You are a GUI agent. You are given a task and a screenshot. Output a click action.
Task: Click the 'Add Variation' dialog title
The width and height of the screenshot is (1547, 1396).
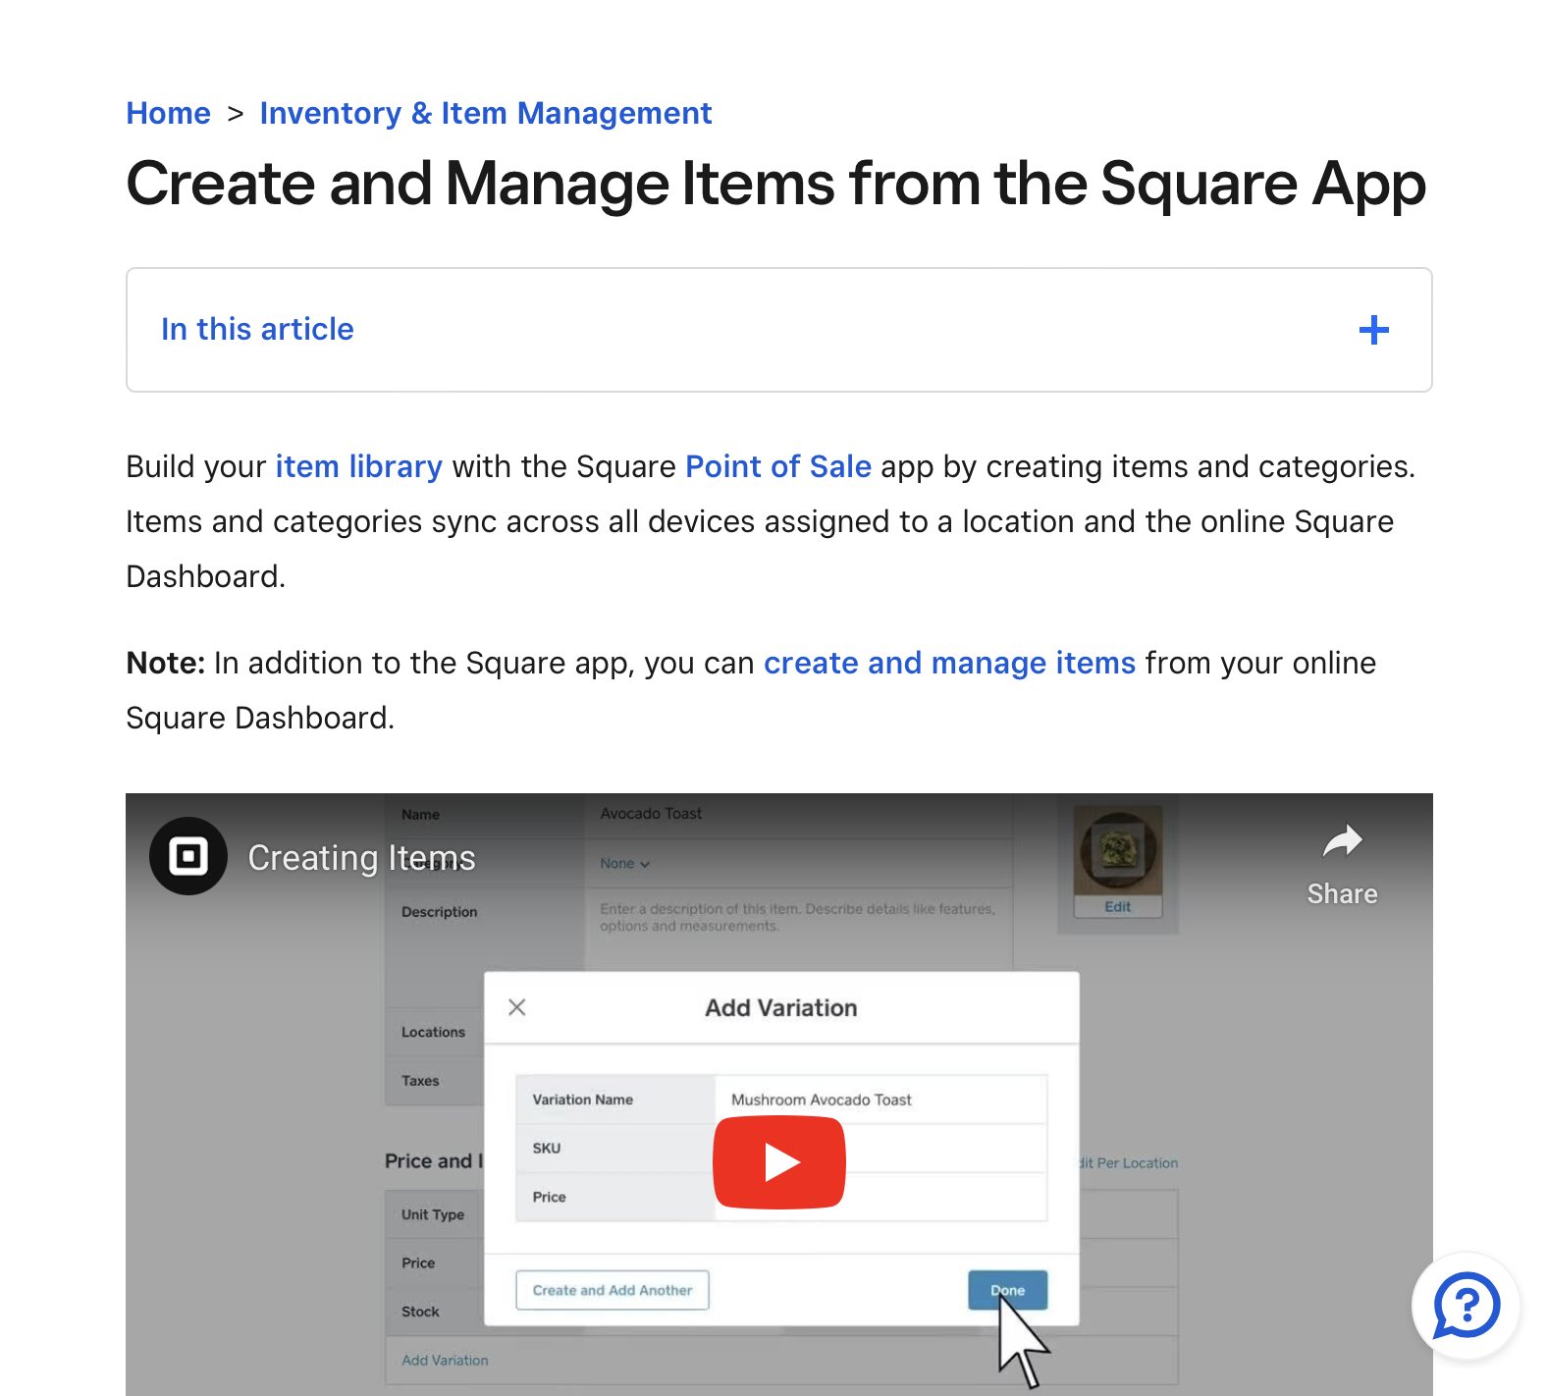click(x=781, y=1008)
